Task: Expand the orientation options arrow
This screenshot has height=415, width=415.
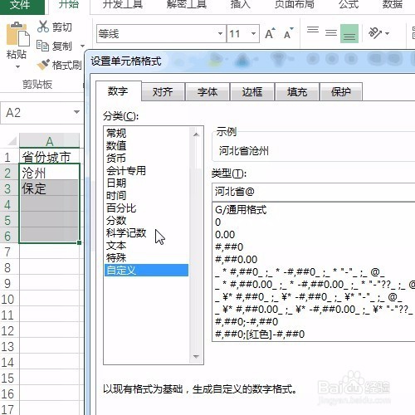Action: pos(388,34)
